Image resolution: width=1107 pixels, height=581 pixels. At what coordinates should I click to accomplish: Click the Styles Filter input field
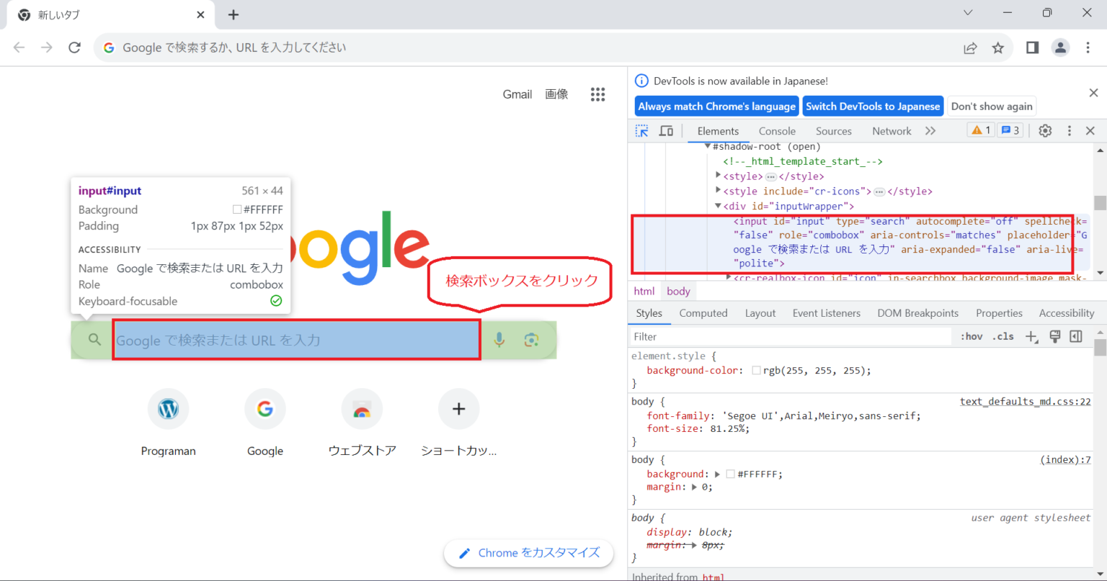click(x=789, y=336)
